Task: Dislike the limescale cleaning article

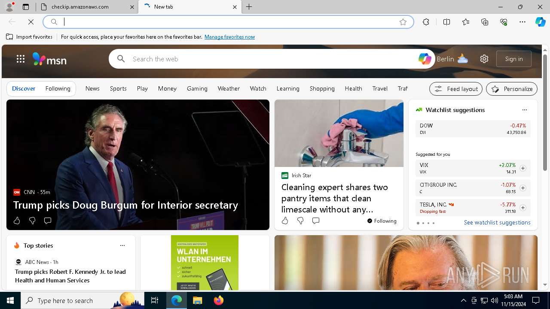Action: (x=300, y=221)
